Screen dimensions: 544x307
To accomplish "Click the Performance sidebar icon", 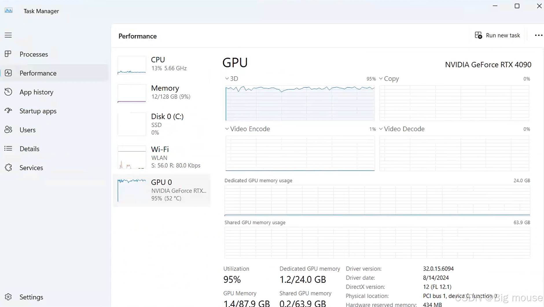I will 8,73.
